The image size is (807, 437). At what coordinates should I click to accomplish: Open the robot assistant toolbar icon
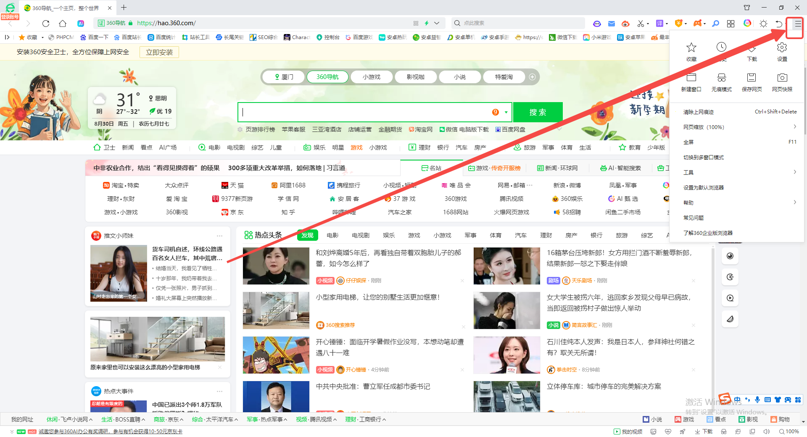point(597,24)
